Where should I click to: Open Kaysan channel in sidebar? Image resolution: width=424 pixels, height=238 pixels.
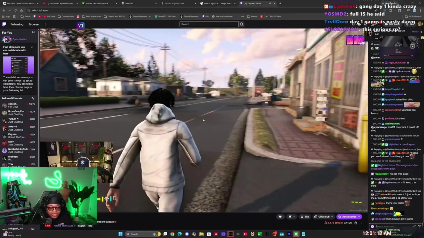click(19, 136)
